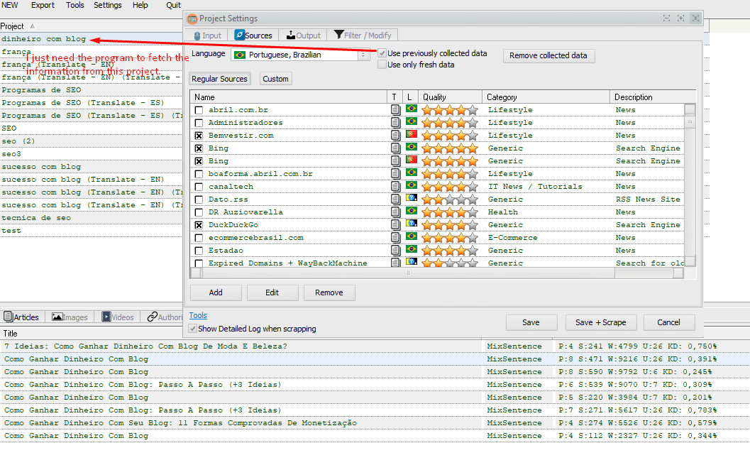
Task: Click the Brazil flag in Administradores row
Action: 411,122
